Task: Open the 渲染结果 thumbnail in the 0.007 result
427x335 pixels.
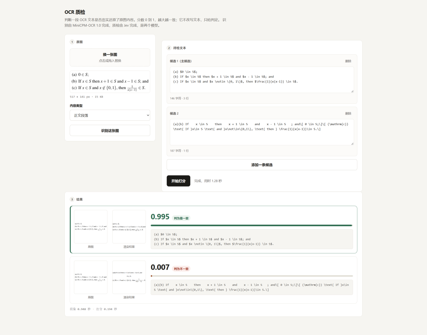Action: click(x=129, y=277)
